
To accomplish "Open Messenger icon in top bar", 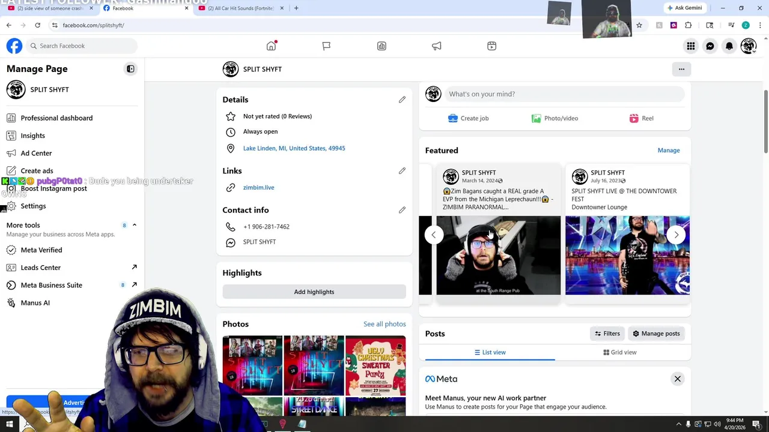I will (710, 46).
